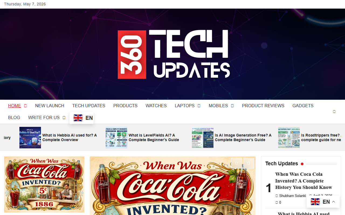Open LAPTOPS menu item
The width and height of the screenshot is (345, 215).
(x=185, y=106)
